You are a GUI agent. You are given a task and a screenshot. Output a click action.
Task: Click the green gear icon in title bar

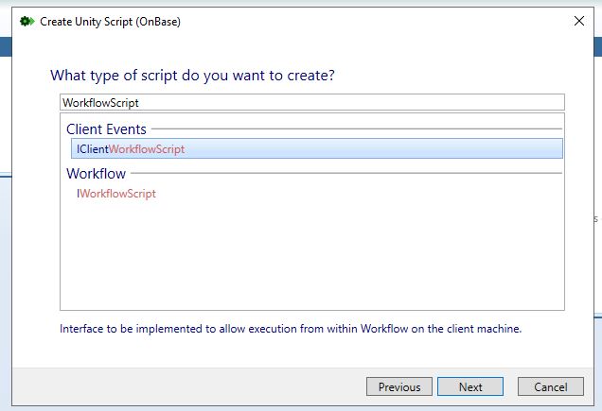(27, 21)
